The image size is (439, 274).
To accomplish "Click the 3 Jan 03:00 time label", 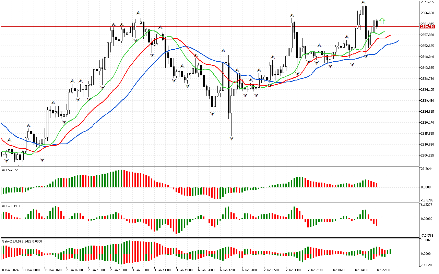I will click(x=141, y=270).
